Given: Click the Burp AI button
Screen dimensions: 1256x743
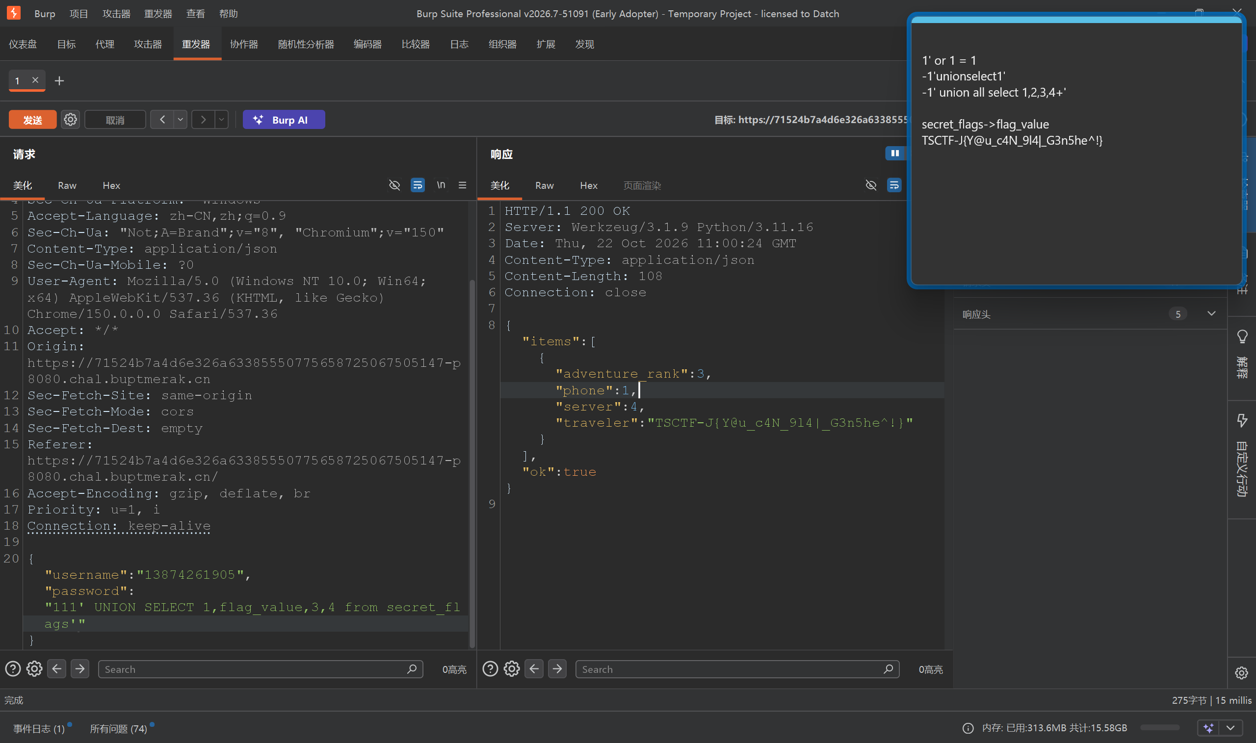Looking at the screenshot, I should 284,120.
